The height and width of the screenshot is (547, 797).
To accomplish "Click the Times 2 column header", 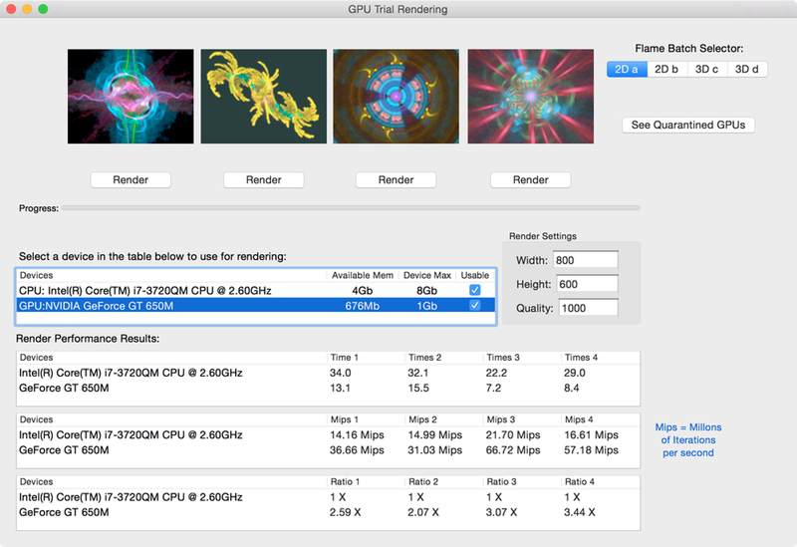I will [425, 358].
